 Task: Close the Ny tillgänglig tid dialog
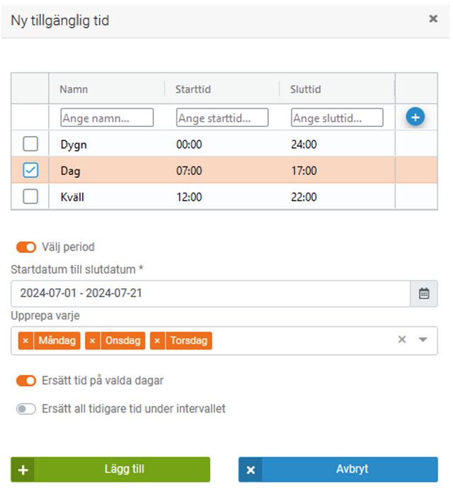point(433,19)
